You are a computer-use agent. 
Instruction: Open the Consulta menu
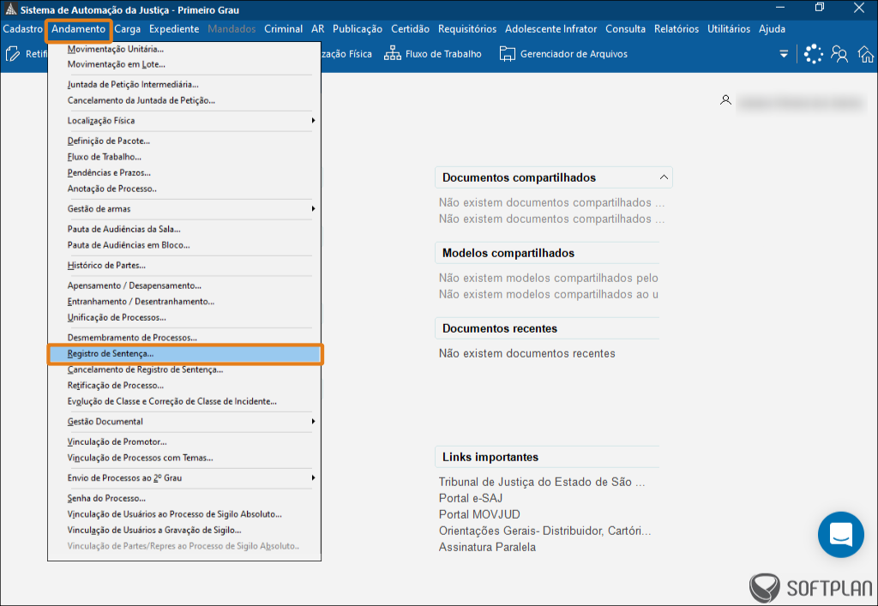click(625, 29)
